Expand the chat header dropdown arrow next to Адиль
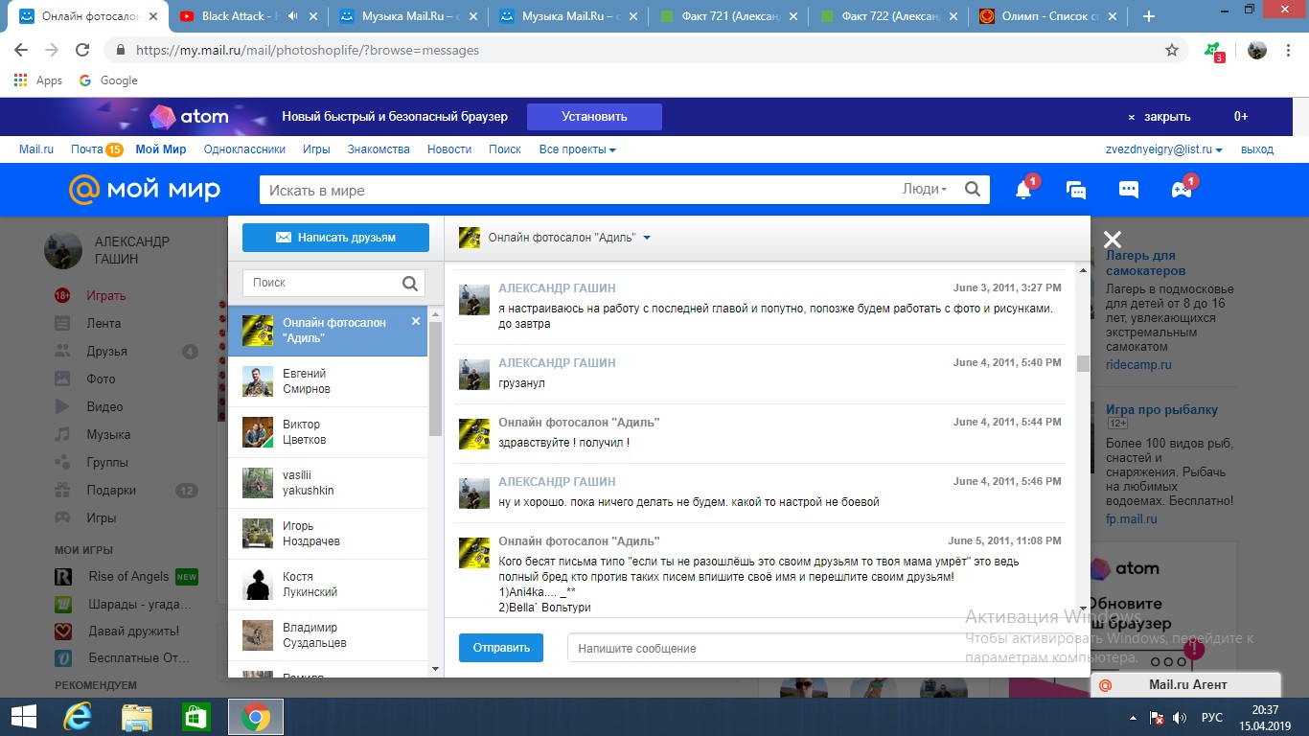The width and height of the screenshot is (1309, 736). pyautogui.click(x=647, y=238)
